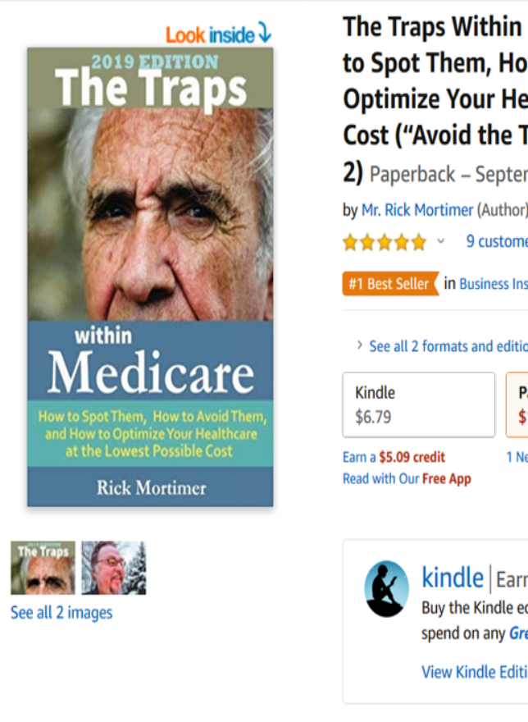Open the Business Insurance category link

(494, 284)
